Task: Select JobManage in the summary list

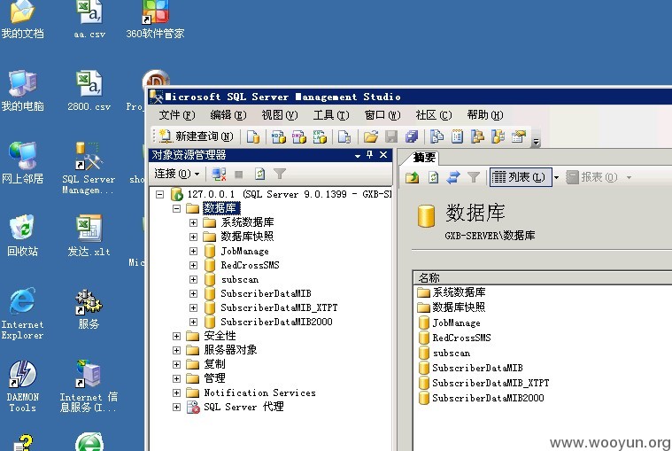Action: (x=456, y=323)
